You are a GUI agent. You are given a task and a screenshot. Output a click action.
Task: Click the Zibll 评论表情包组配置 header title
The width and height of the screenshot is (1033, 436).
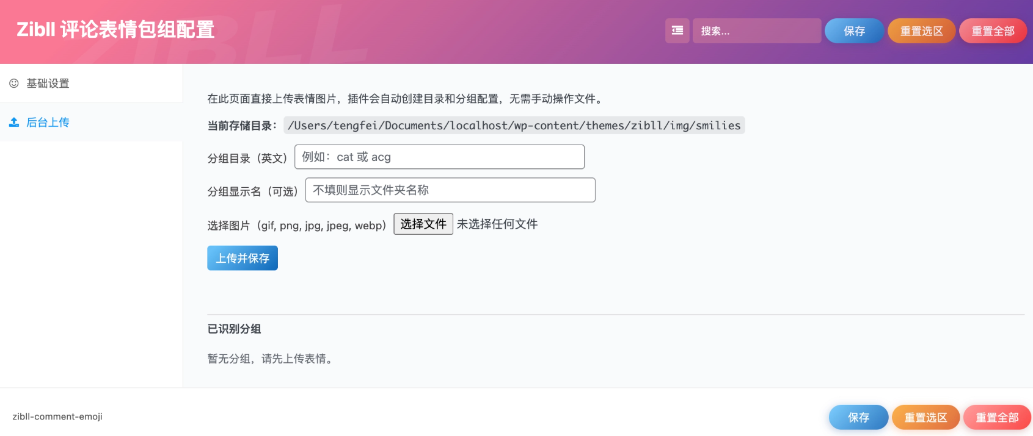115,30
